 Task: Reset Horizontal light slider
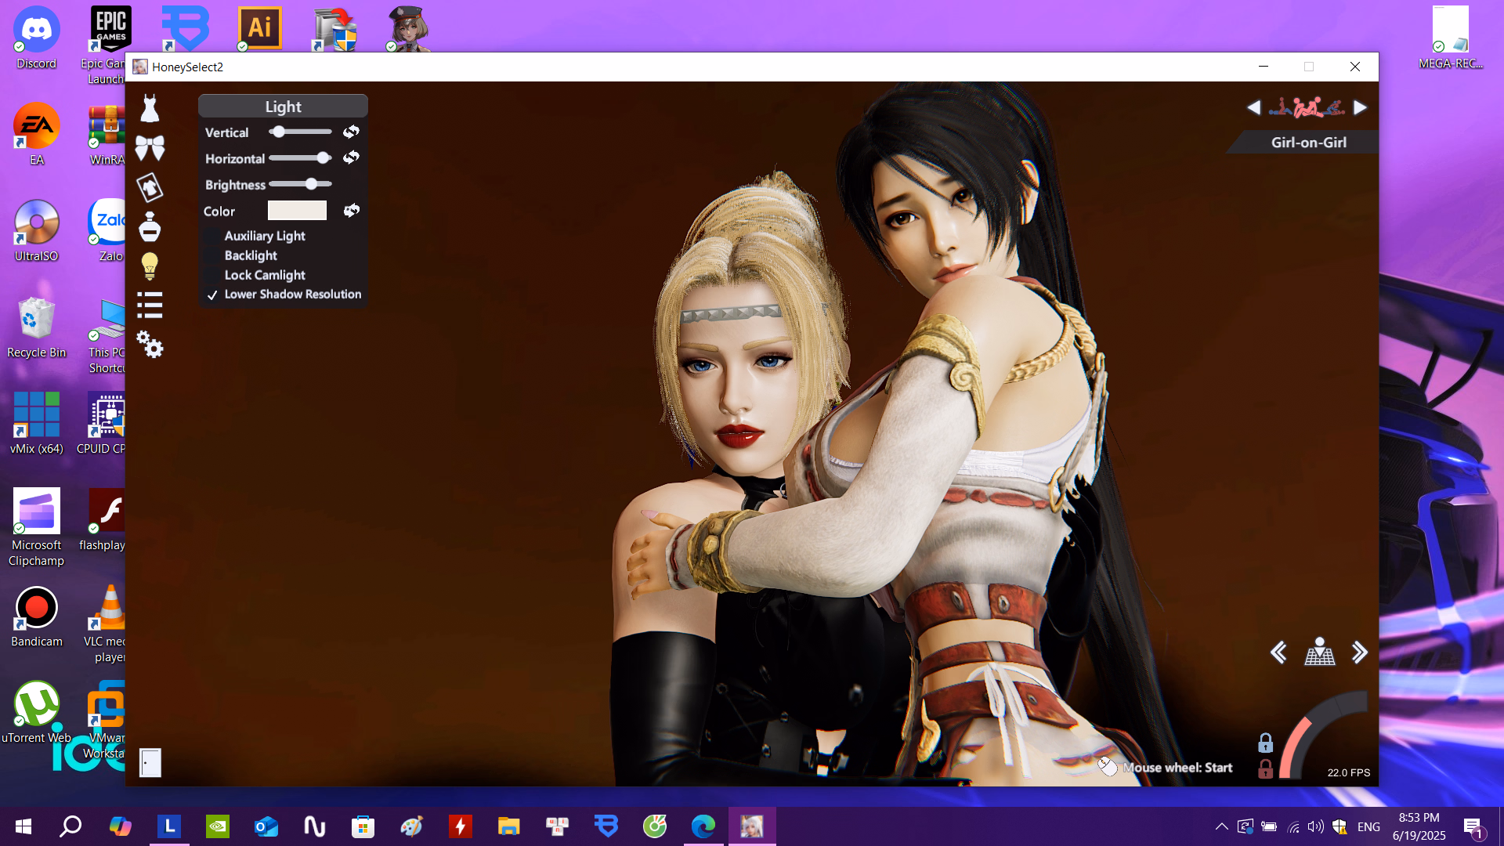[351, 157]
